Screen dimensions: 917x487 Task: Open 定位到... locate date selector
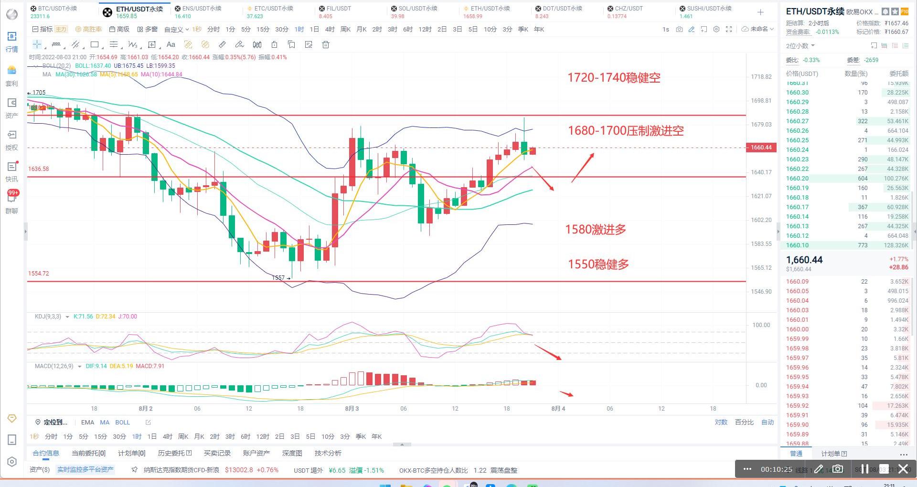52,423
